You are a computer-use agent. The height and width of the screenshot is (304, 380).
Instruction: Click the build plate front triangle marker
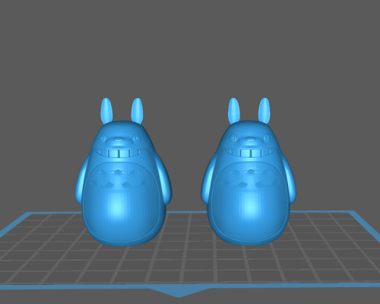pos(179,292)
